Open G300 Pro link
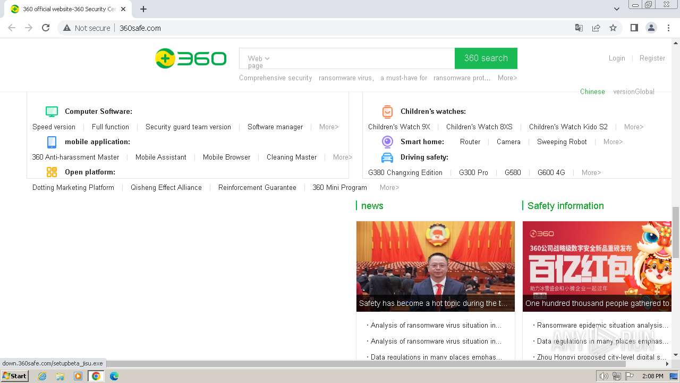The width and height of the screenshot is (680, 383). click(x=473, y=172)
